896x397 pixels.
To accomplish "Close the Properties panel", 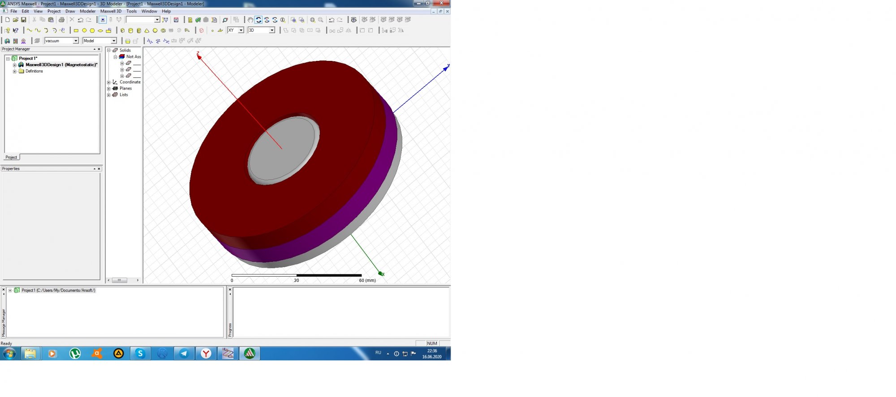I will click(99, 169).
